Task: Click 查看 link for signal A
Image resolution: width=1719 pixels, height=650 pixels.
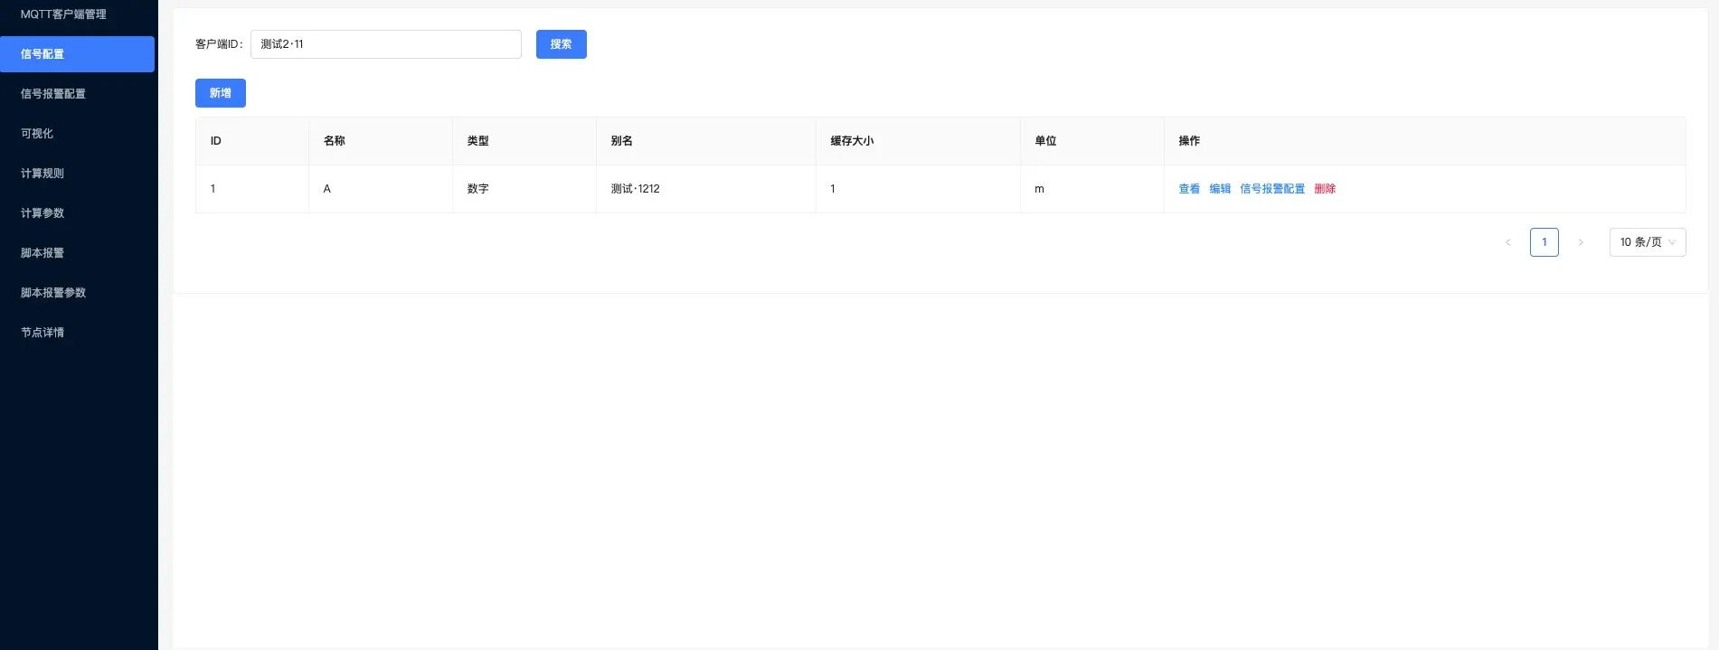Action: click(x=1189, y=189)
